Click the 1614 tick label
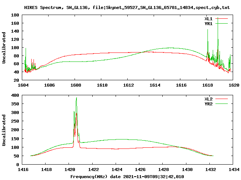The image size is (241, 180). [155, 85]
